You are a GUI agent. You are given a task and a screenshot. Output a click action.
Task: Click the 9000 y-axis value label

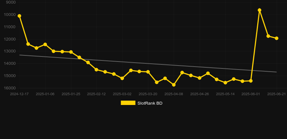click(11, 3)
